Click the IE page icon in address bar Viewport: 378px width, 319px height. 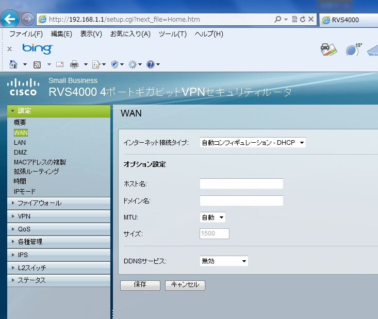point(42,19)
